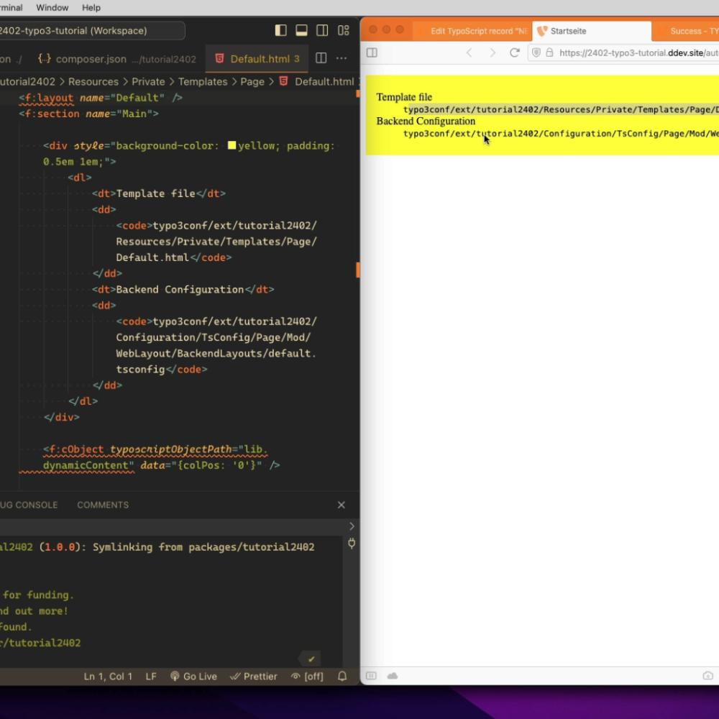Viewport: 719px width, 719px height.
Task: Start Go Live server
Action: 193,677
